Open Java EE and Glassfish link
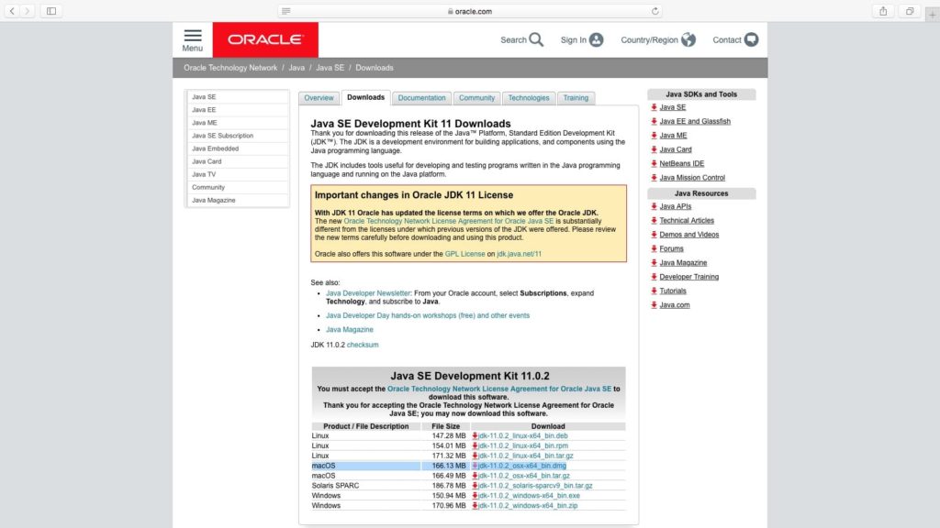Image resolution: width=940 pixels, height=528 pixels. (695, 121)
